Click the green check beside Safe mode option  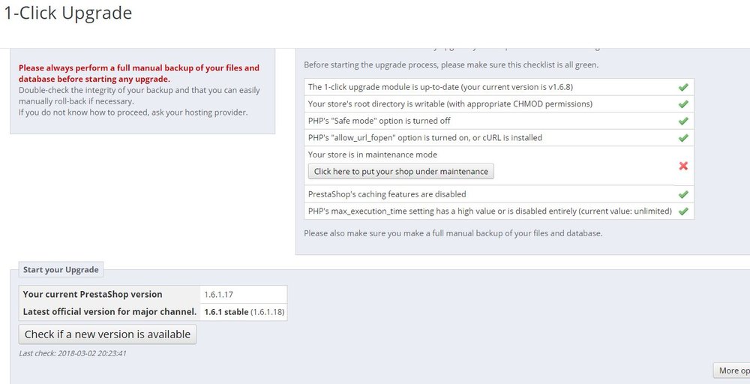click(x=683, y=121)
